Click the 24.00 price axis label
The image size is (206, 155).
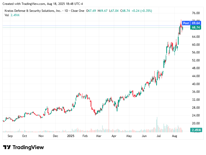[x=196, y=115]
